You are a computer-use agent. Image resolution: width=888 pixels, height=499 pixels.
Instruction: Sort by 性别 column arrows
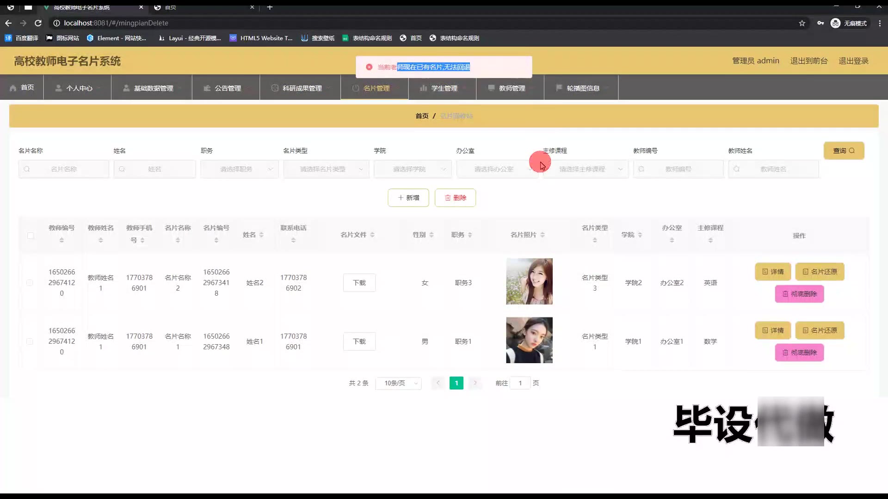432,235
